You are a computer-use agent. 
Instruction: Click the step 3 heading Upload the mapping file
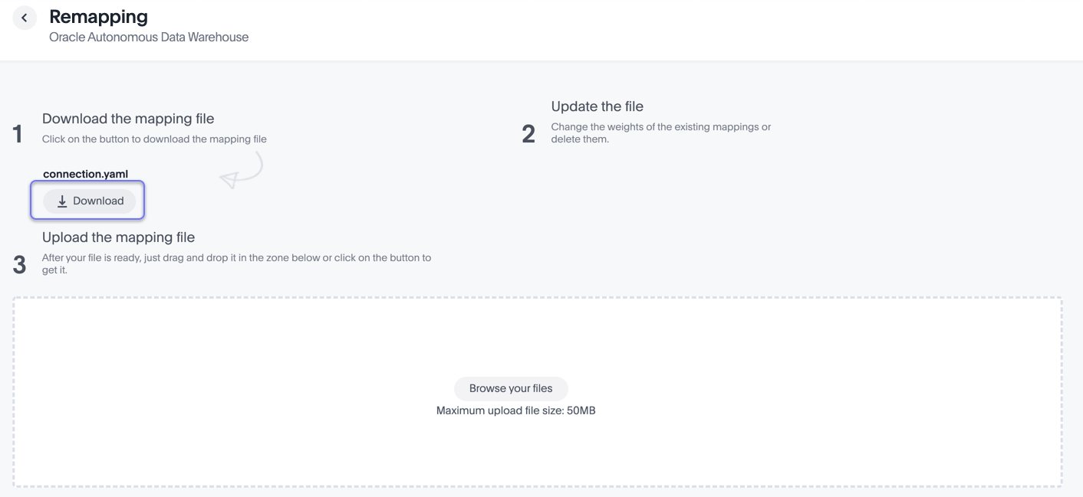(x=117, y=237)
